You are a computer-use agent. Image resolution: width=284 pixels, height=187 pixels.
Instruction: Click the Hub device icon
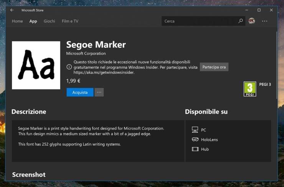[x=195, y=149]
